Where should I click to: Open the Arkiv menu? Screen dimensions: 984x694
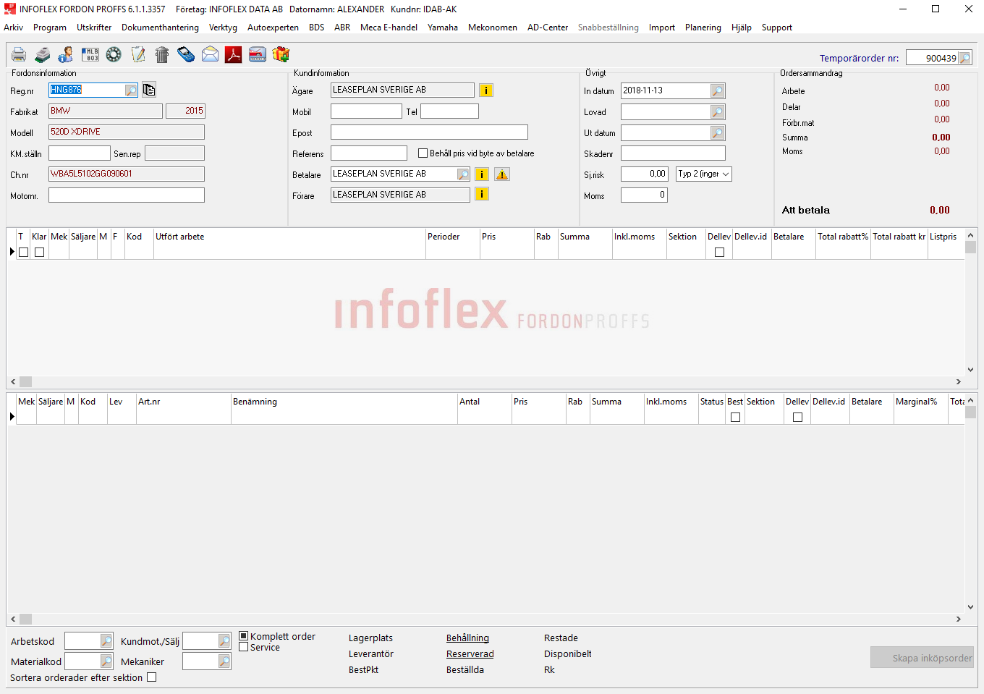[x=14, y=27]
